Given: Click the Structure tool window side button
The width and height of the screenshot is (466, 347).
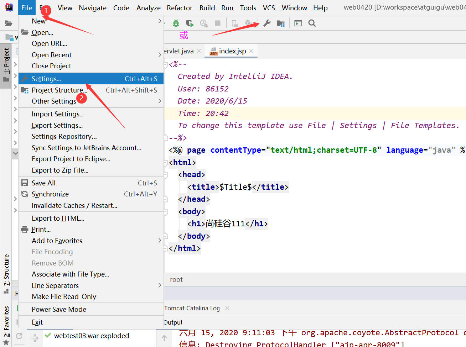Looking at the screenshot, I should tap(6, 274).
